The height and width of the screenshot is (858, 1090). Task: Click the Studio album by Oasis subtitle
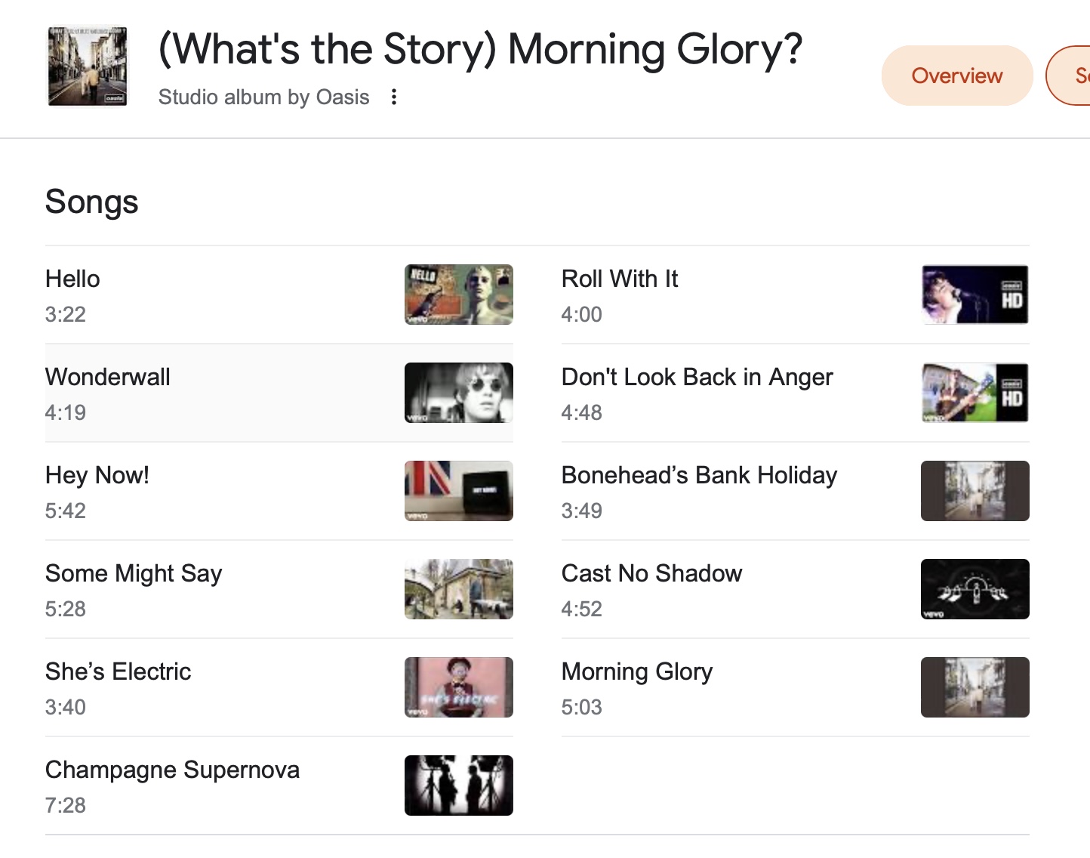(x=264, y=97)
